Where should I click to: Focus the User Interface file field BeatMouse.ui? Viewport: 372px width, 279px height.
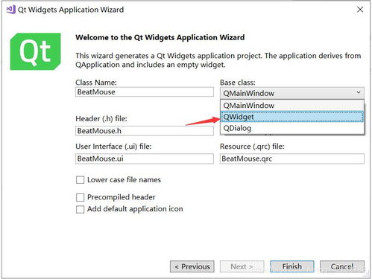tap(145, 158)
